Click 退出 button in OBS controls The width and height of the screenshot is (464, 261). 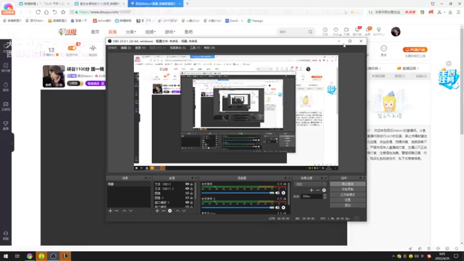pos(347,205)
